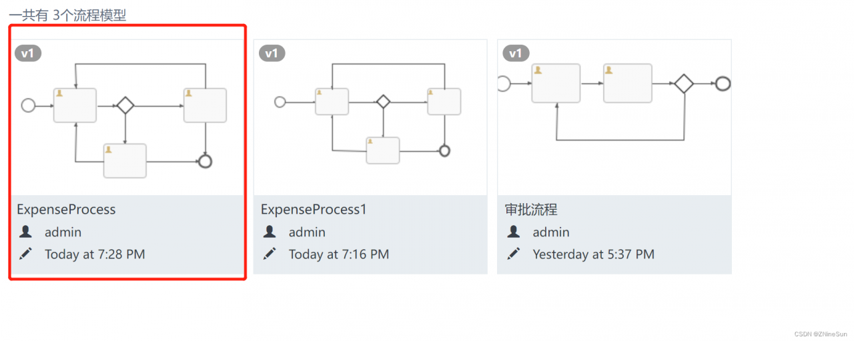Click the 一共有 3个流程模型 heading
The width and height of the screenshot is (854, 341).
(67, 15)
